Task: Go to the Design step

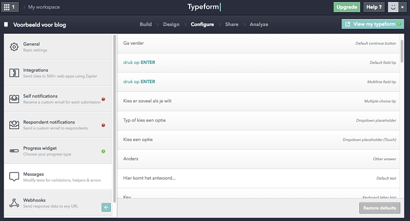Action: 171,24
